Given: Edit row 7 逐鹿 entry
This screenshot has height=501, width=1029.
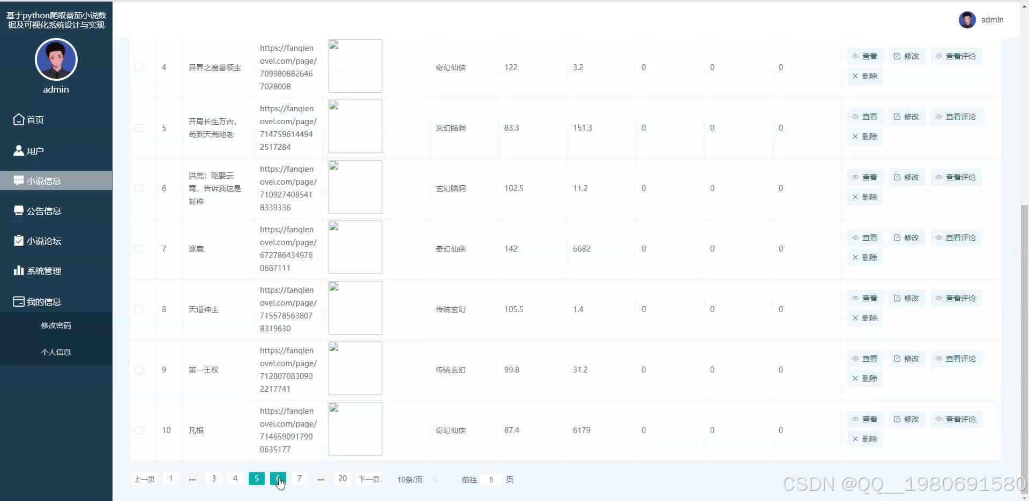Looking at the screenshot, I should coord(907,238).
